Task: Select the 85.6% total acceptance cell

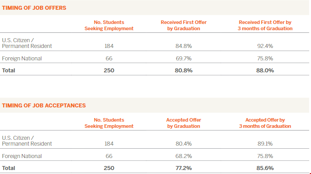Action: (265, 168)
